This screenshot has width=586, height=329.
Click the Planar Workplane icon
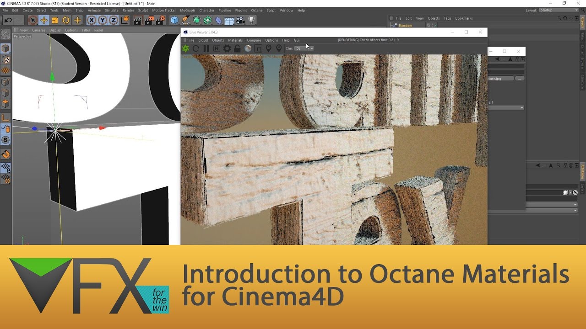coord(5,179)
